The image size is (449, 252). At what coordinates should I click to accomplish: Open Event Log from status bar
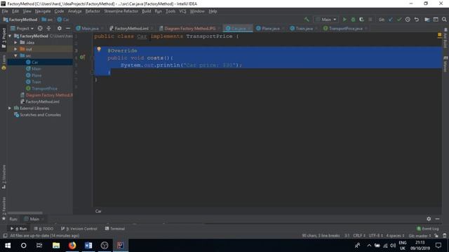(428, 229)
